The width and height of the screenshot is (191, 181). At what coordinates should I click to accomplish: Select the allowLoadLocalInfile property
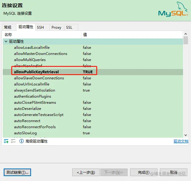coord(32,48)
